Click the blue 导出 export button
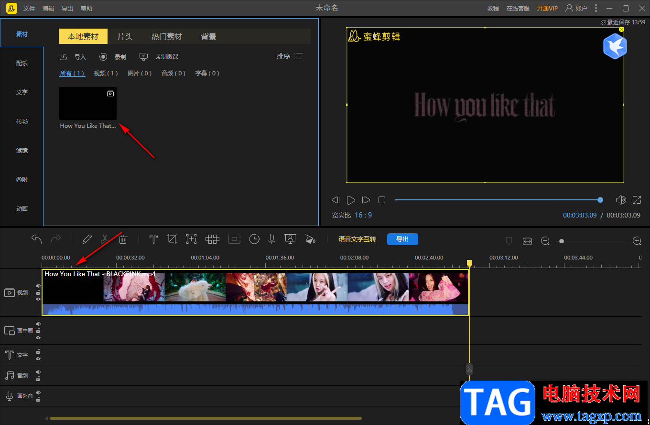 coord(402,239)
